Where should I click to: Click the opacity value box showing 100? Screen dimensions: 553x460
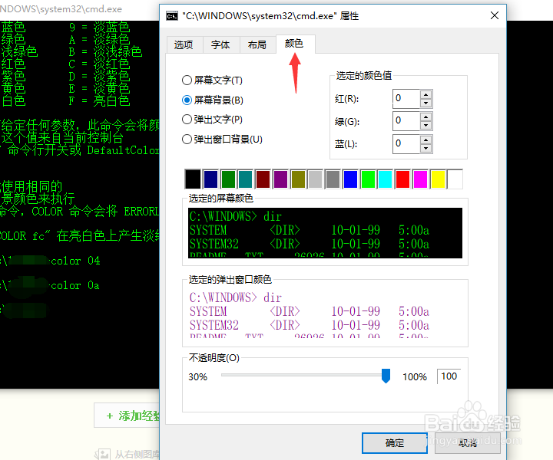coord(449,376)
